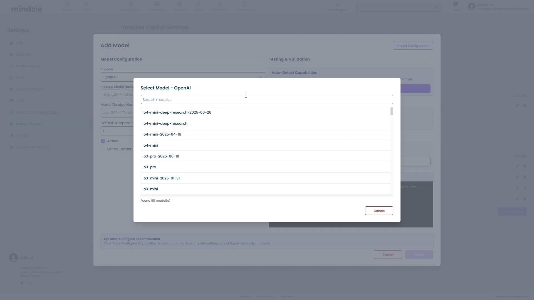Screen dimensions: 534x300
Task: Pick the o4-mini model row
Action: point(266,145)
